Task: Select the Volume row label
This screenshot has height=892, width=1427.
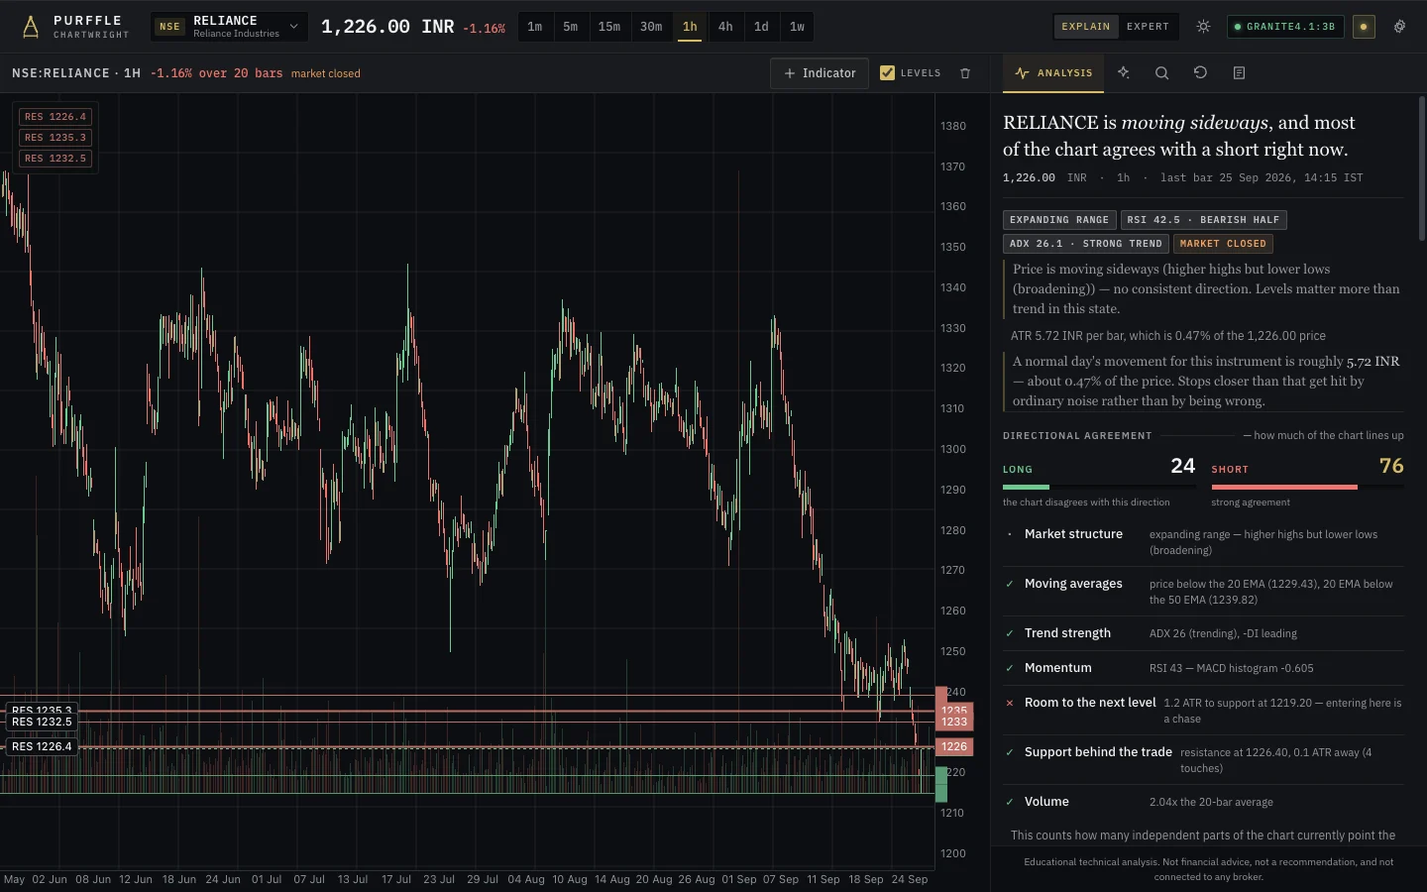Action: tap(1046, 802)
